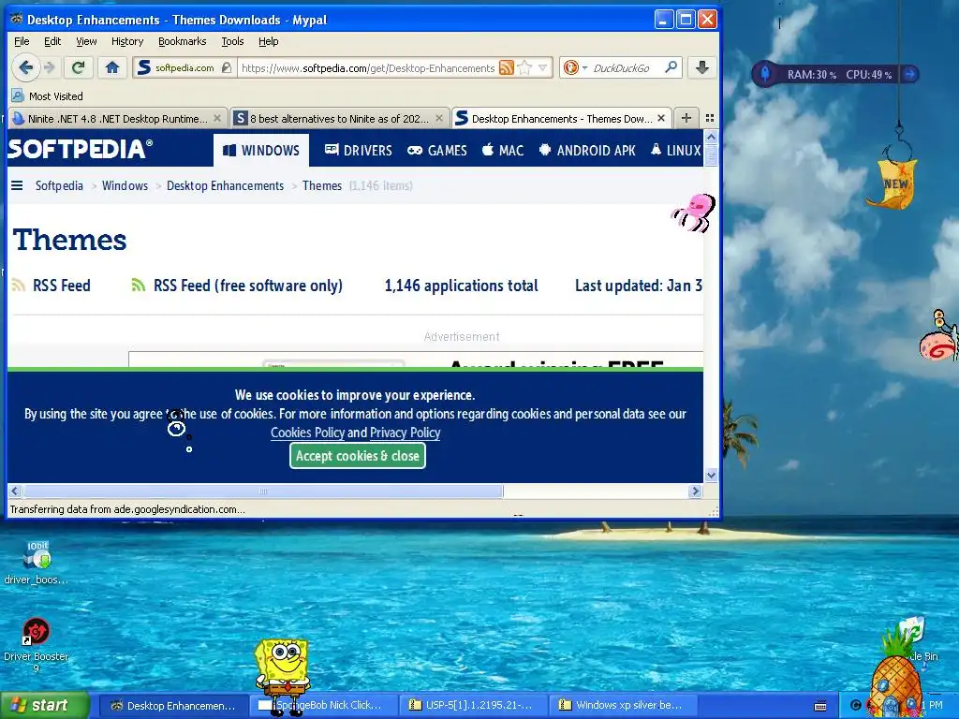959x719 pixels.
Task: Click the vertical scrollbar down arrow
Action: pos(711,475)
